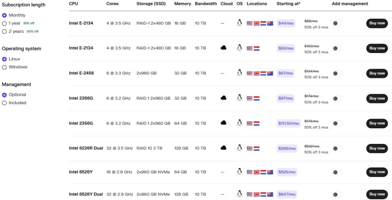The height and width of the screenshot is (200, 392).
Task: Click the Linux penguin icon in the $525/mo row
Action: pos(240,171)
